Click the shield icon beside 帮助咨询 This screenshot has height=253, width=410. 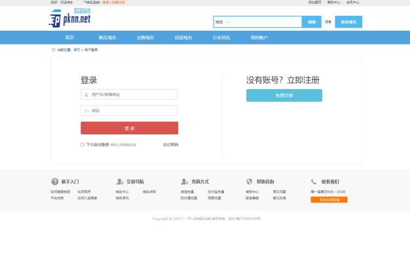[250, 182]
